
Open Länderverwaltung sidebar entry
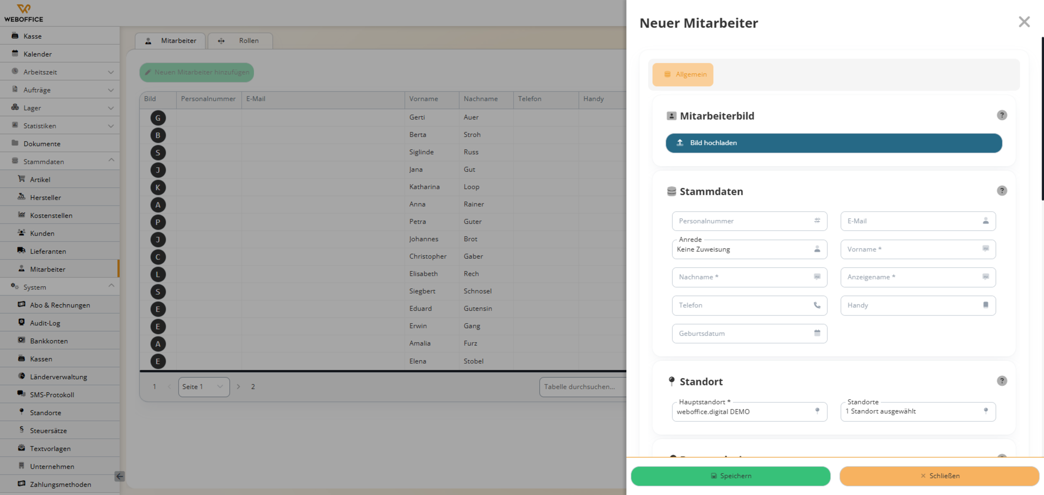[x=60, y=377]
